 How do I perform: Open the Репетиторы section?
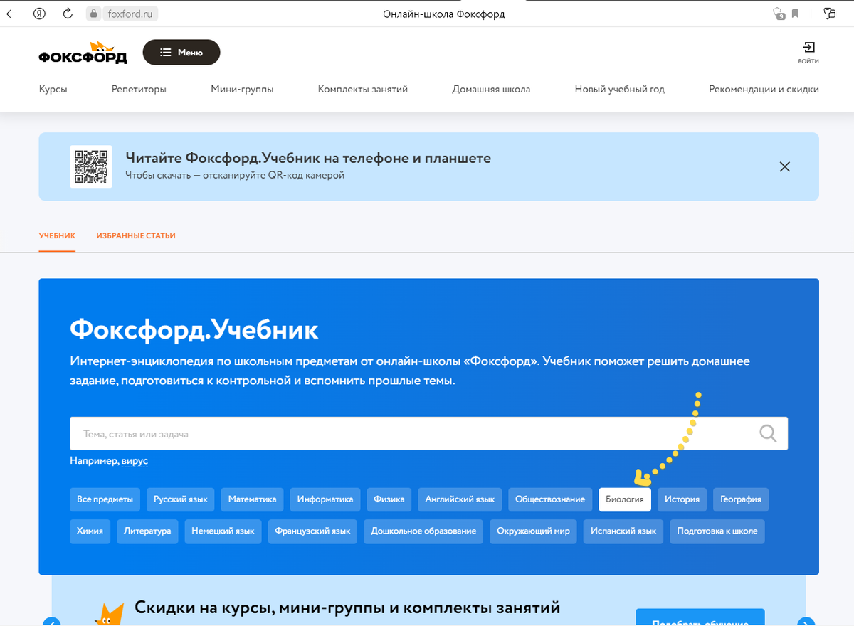[139, 90]
